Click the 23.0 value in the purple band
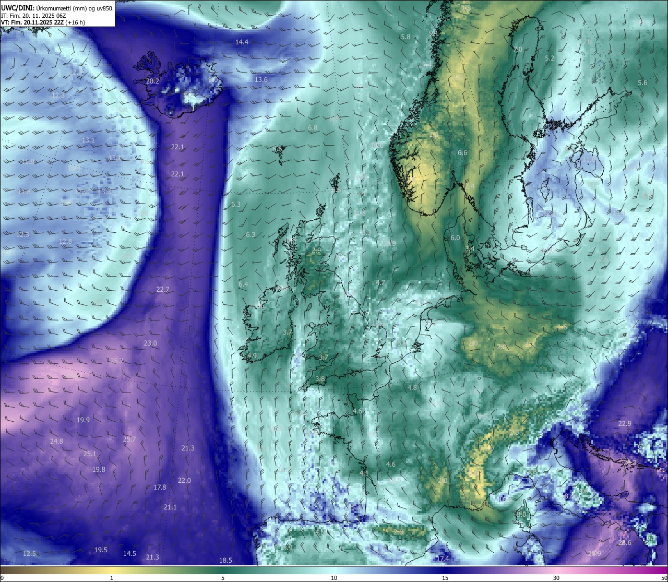 coord(150,343)
